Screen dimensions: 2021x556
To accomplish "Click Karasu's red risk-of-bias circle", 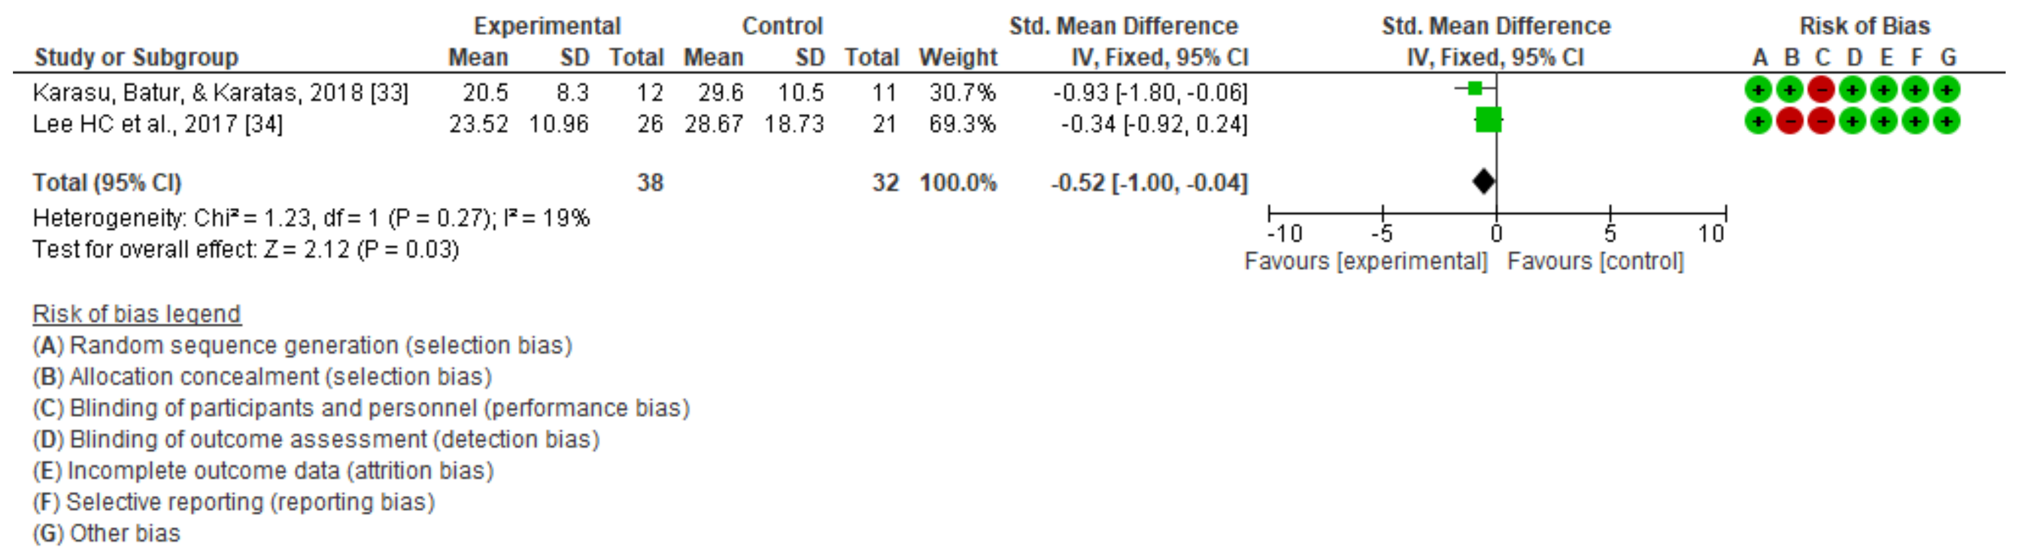I will (x=1821, y=90).
